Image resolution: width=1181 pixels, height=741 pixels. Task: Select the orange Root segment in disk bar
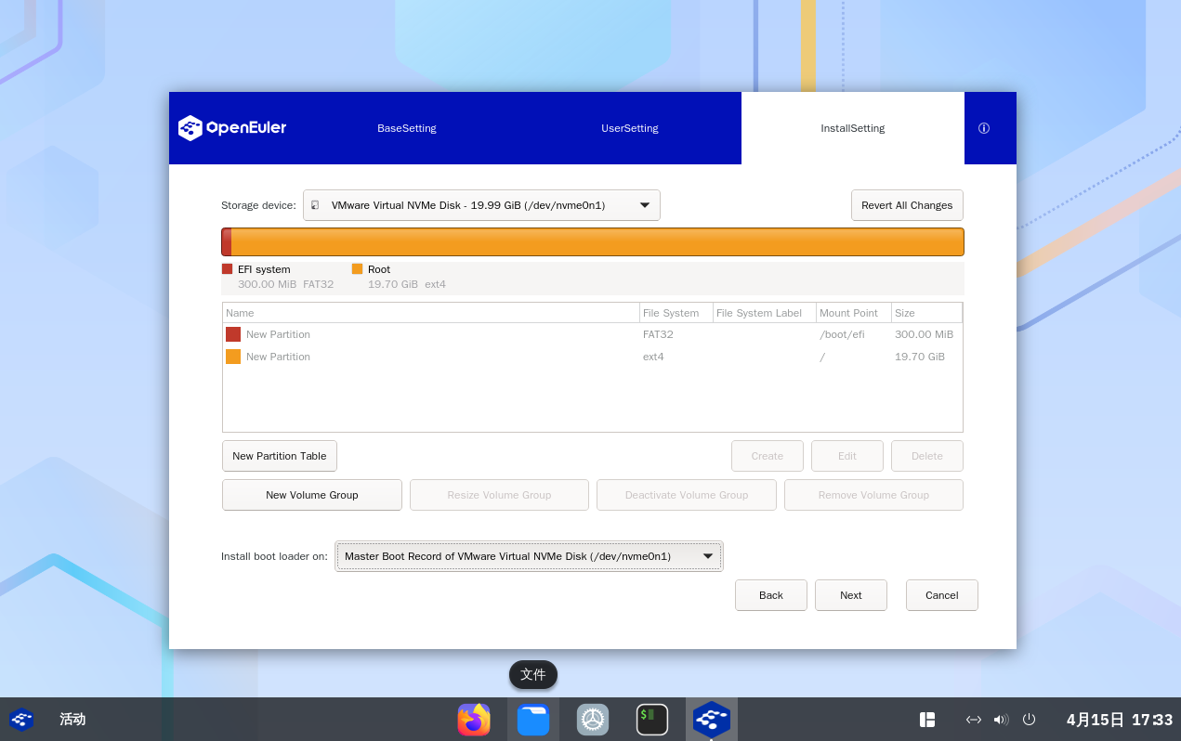point(597,242)
